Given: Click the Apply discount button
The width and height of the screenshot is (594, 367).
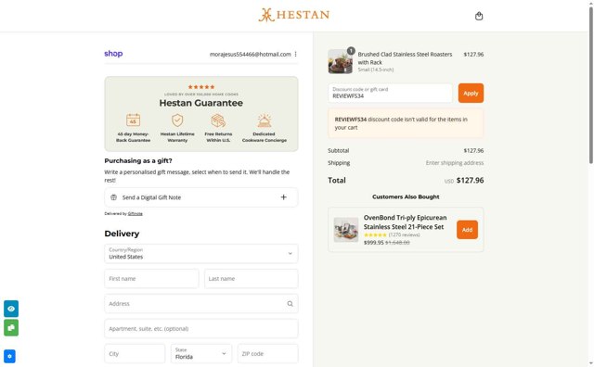Looking at the screenshot, I should (x=471, y=93).
